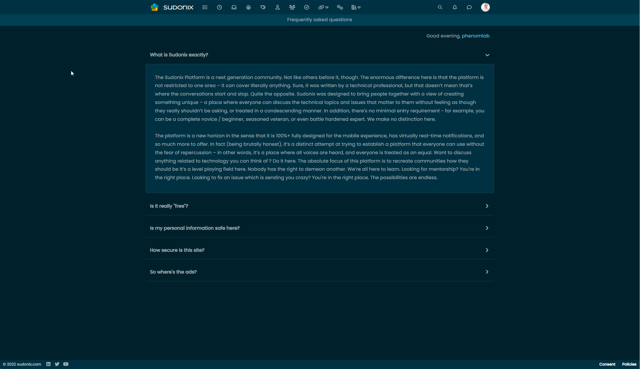Open the categories list icon
Image resolution: width=640 pixels, height=369 pixels.
click(205, 7)
